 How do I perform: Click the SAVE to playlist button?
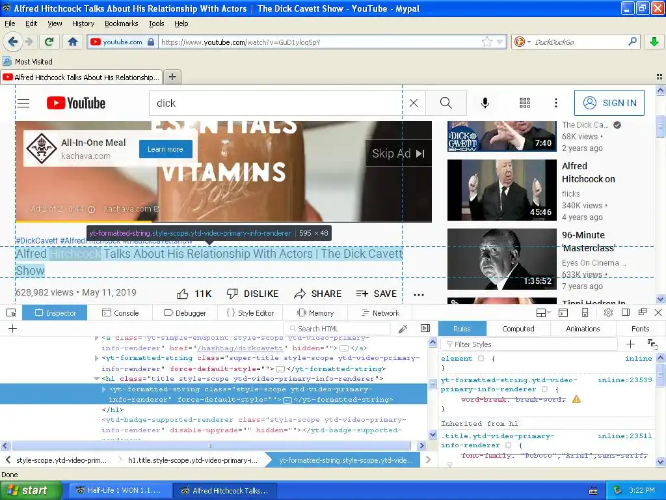[x=377, y=294]
